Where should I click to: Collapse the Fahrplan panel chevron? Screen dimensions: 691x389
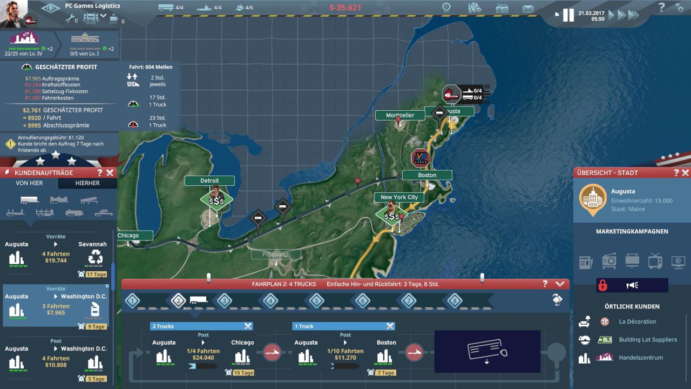(559, 284)
